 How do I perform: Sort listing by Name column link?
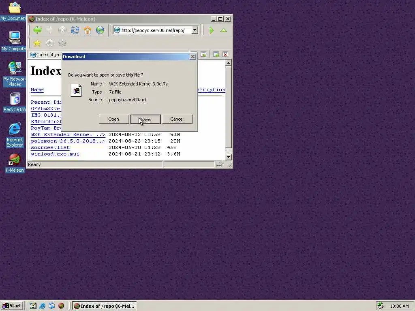37,89
